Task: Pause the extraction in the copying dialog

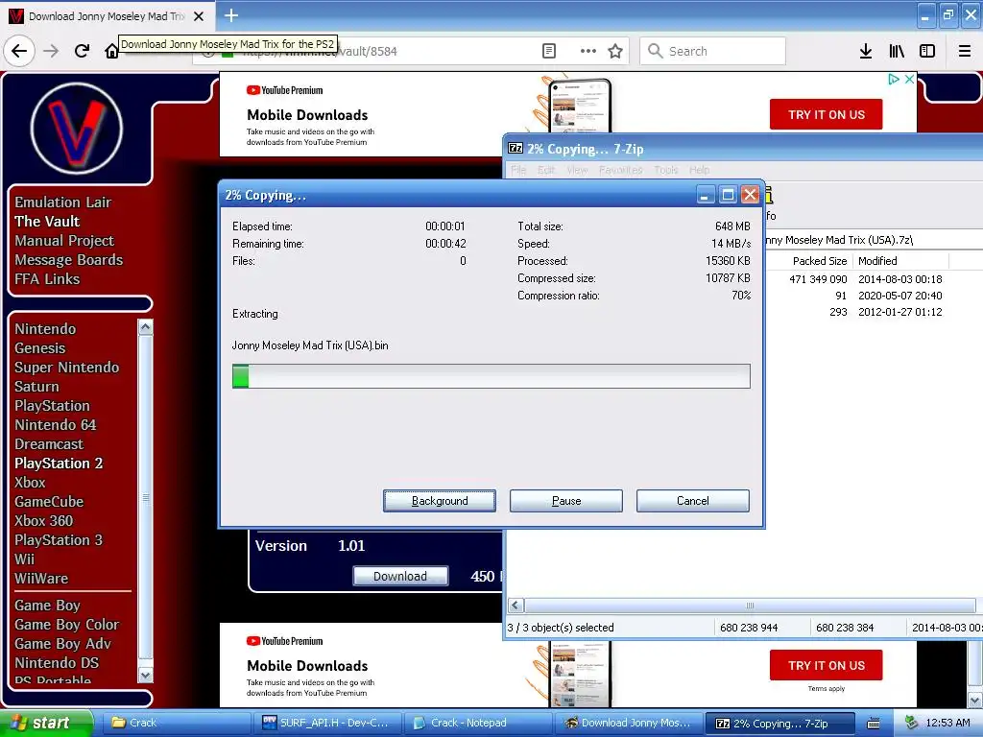Action: (x=566, y=501)
